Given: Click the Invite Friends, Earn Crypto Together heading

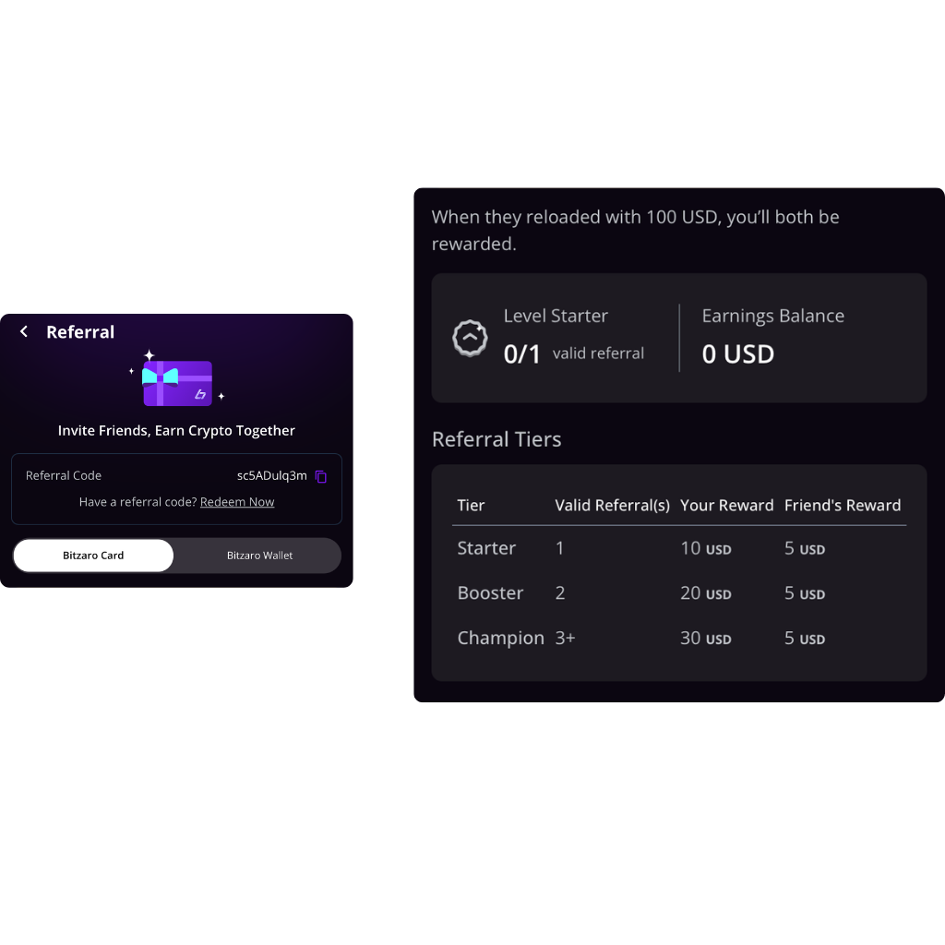Looking at the screenshot, I should tap(176, 431).
